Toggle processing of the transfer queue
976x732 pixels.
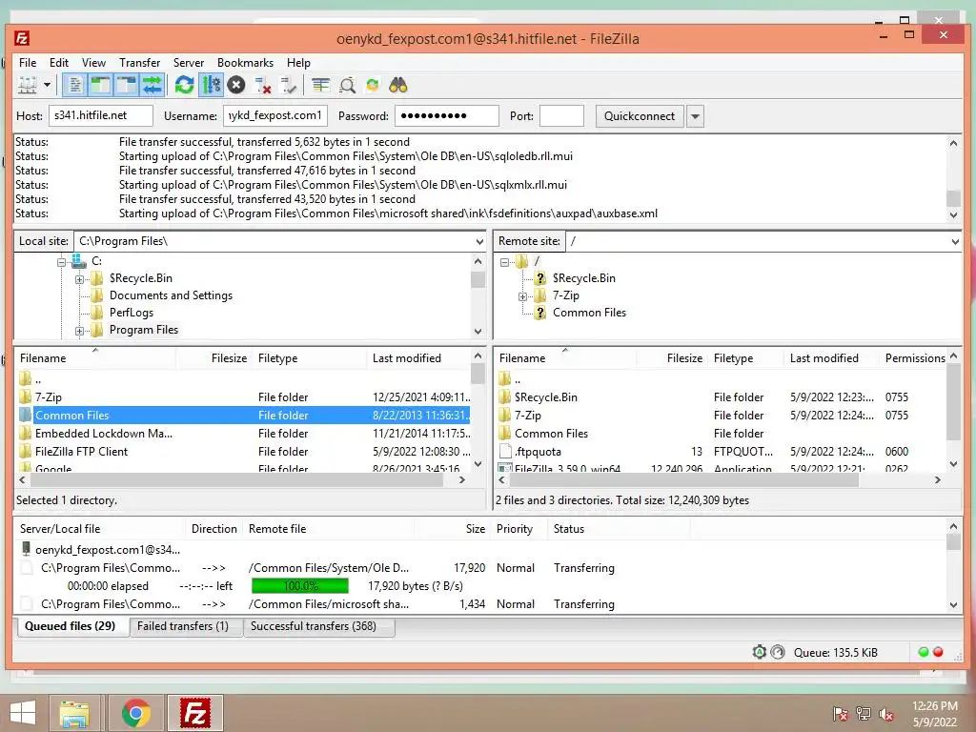tap(211, 85)
